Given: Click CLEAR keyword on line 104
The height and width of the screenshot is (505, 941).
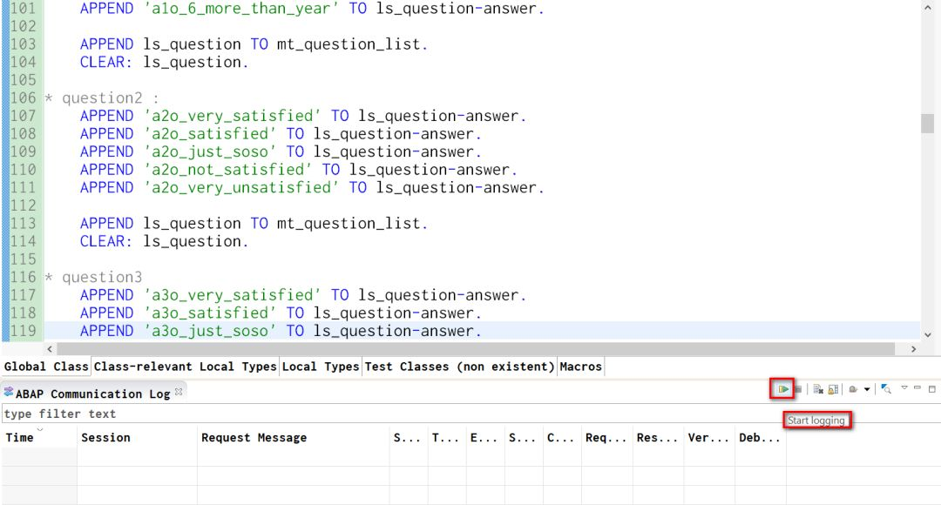Looking at the screenshot, I should click(x=102, y=62).
